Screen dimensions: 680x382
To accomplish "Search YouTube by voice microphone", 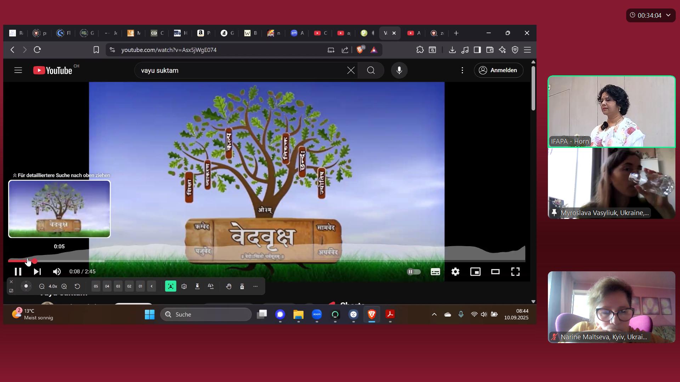I will [x=399, y=70].
